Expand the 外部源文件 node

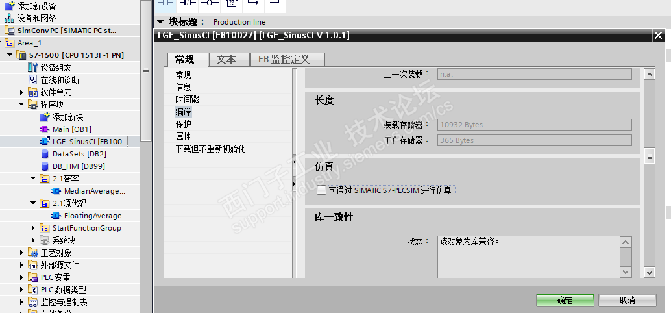pos(22,265)
